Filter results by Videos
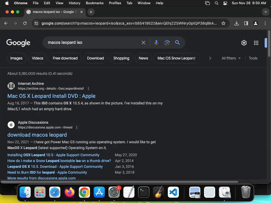The height and width of the screenshot is (203, 271). (38, 58)
